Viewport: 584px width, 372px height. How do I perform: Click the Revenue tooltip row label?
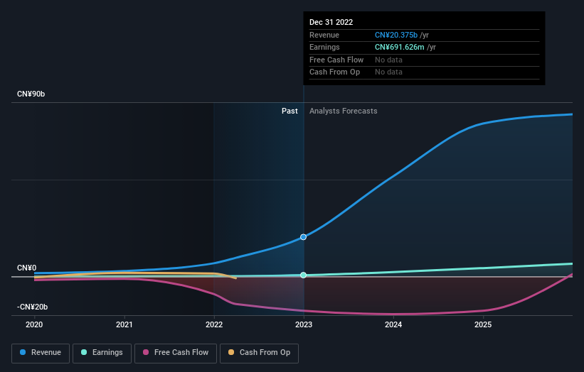click(324, 35)
